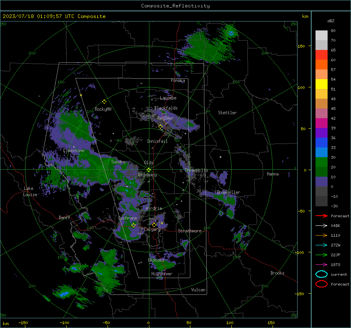Screen dimensions: 351x328
Task: Click the Strathmore city label
Action: coord(190,231)
